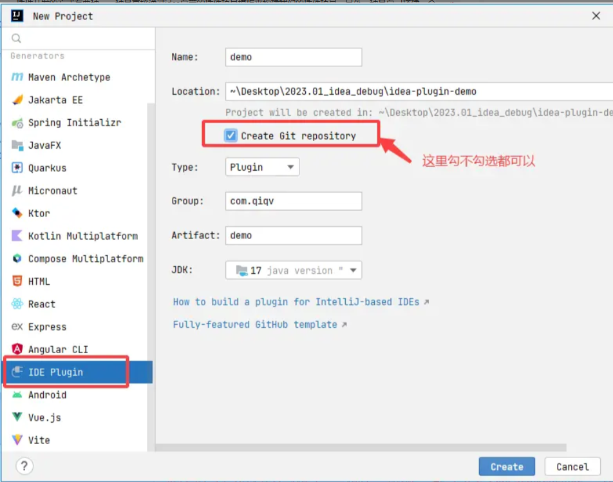Toggle the Create Git repository checkbox
The height and width of the screenshot is (482, 613).
[231, 135]
